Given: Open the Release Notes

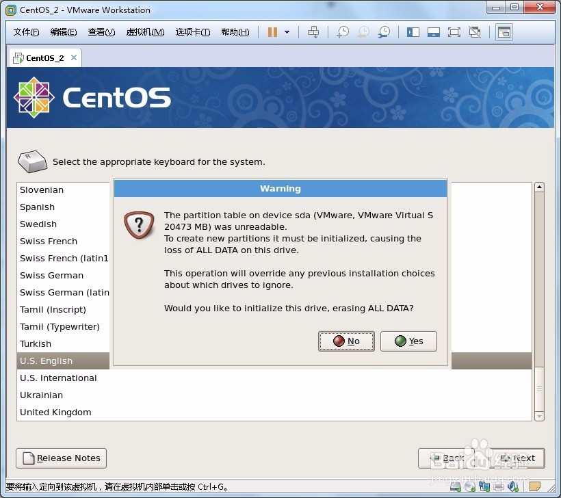Looking at the screenshot, I should (x=61, y=458).
